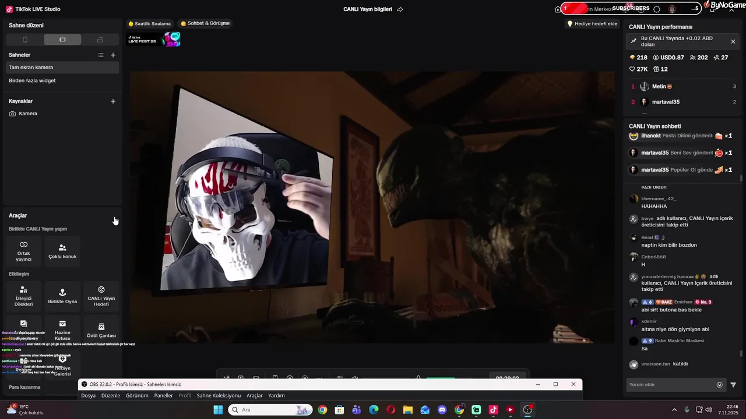Viewport: 746px width, 419px height.
Task: Click the xdemir chat username
Action: tap(649, 321)
